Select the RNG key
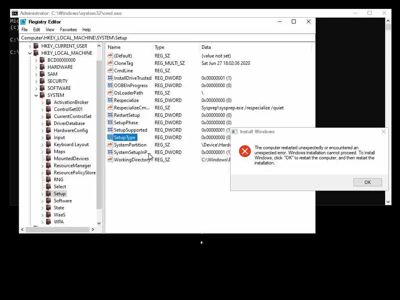 59,180
